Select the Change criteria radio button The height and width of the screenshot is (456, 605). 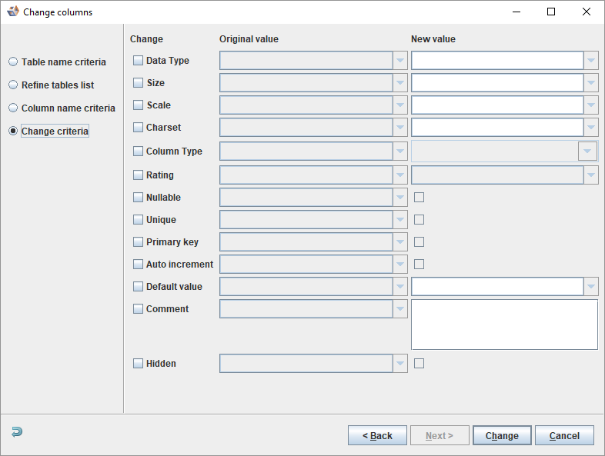(13, 131)
